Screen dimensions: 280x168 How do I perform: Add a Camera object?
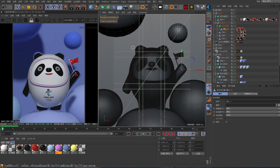click(x=125, y=7)
